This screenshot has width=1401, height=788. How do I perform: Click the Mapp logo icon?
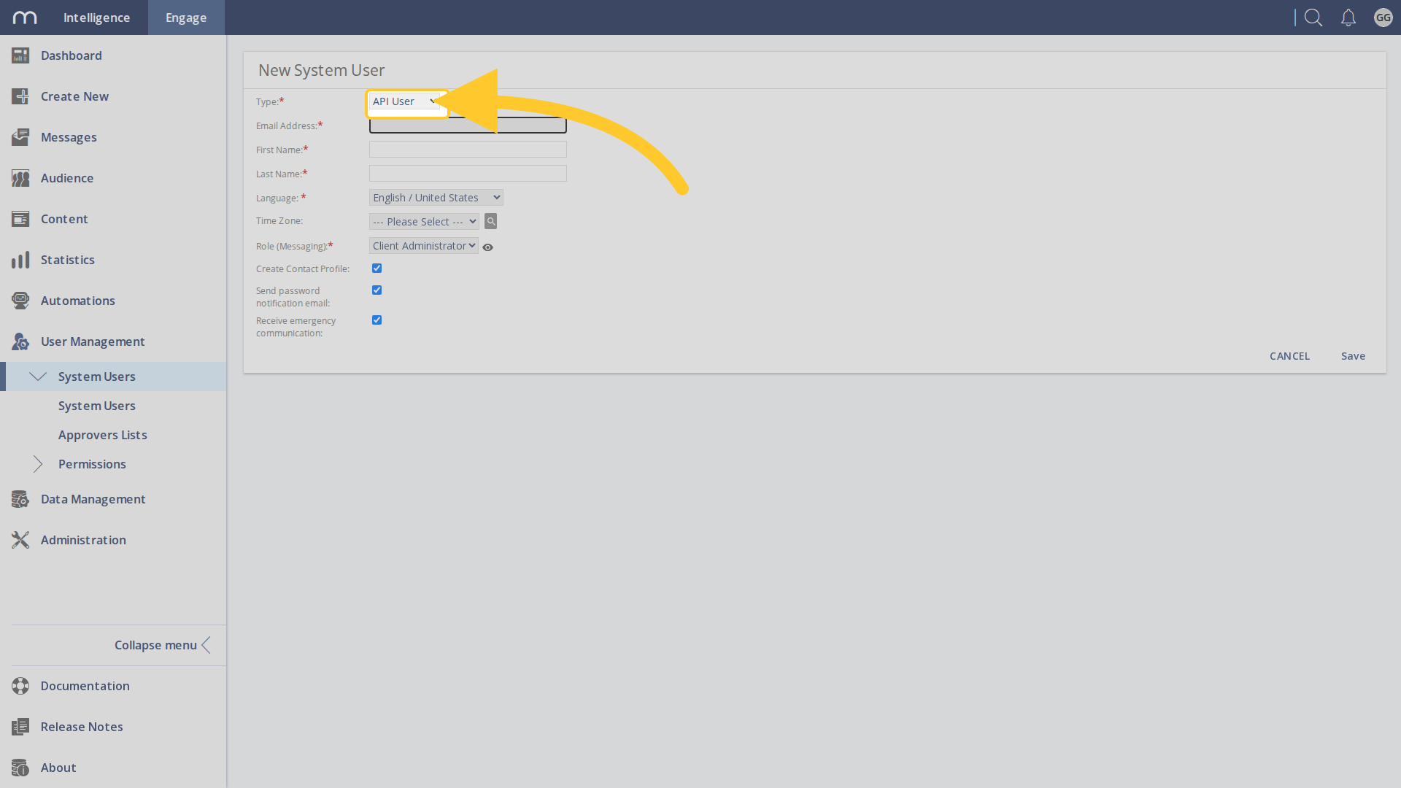coord(25,18)
